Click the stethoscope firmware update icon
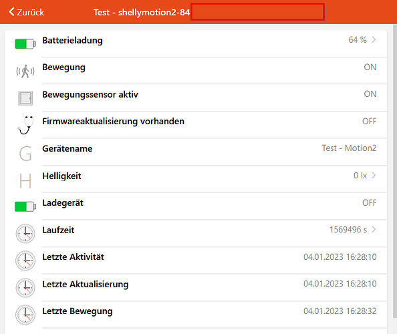397x334 pixels. click(25, 125)
